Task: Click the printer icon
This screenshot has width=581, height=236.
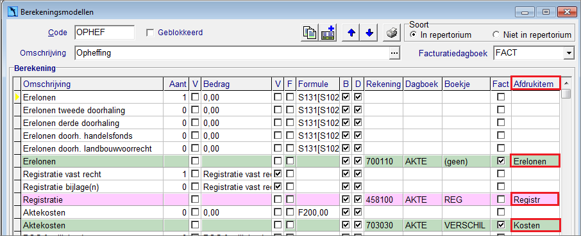Action: point(392,33)
